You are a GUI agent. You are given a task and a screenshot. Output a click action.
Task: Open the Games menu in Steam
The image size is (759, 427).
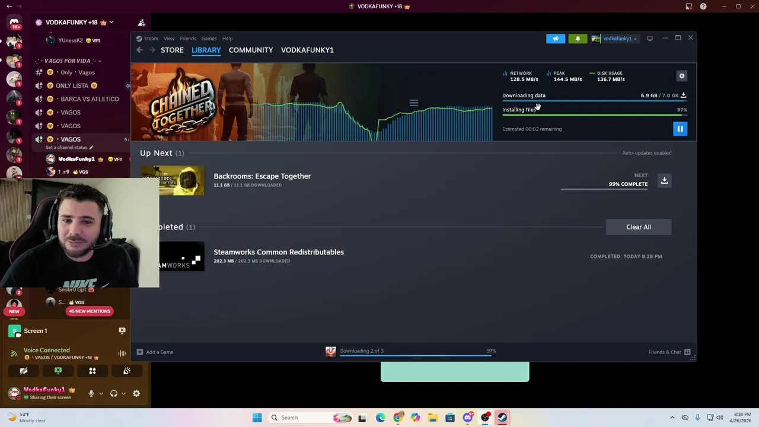click(209, 39)
